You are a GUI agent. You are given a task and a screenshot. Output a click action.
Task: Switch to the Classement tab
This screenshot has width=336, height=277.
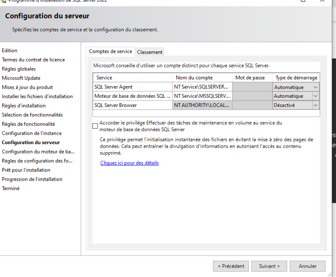[x=150, y=52]
